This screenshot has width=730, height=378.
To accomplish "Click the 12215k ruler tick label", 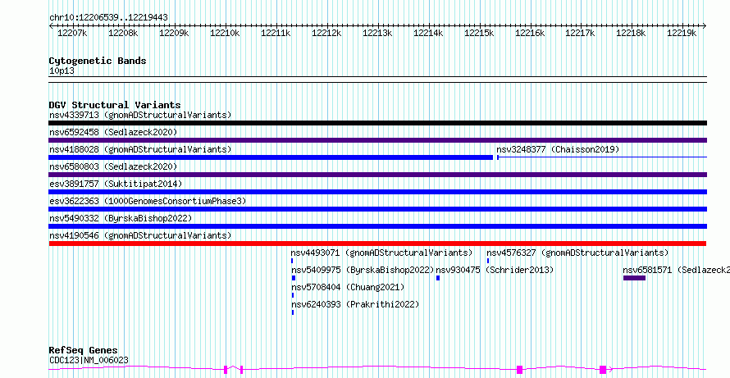I will (478, 33).
